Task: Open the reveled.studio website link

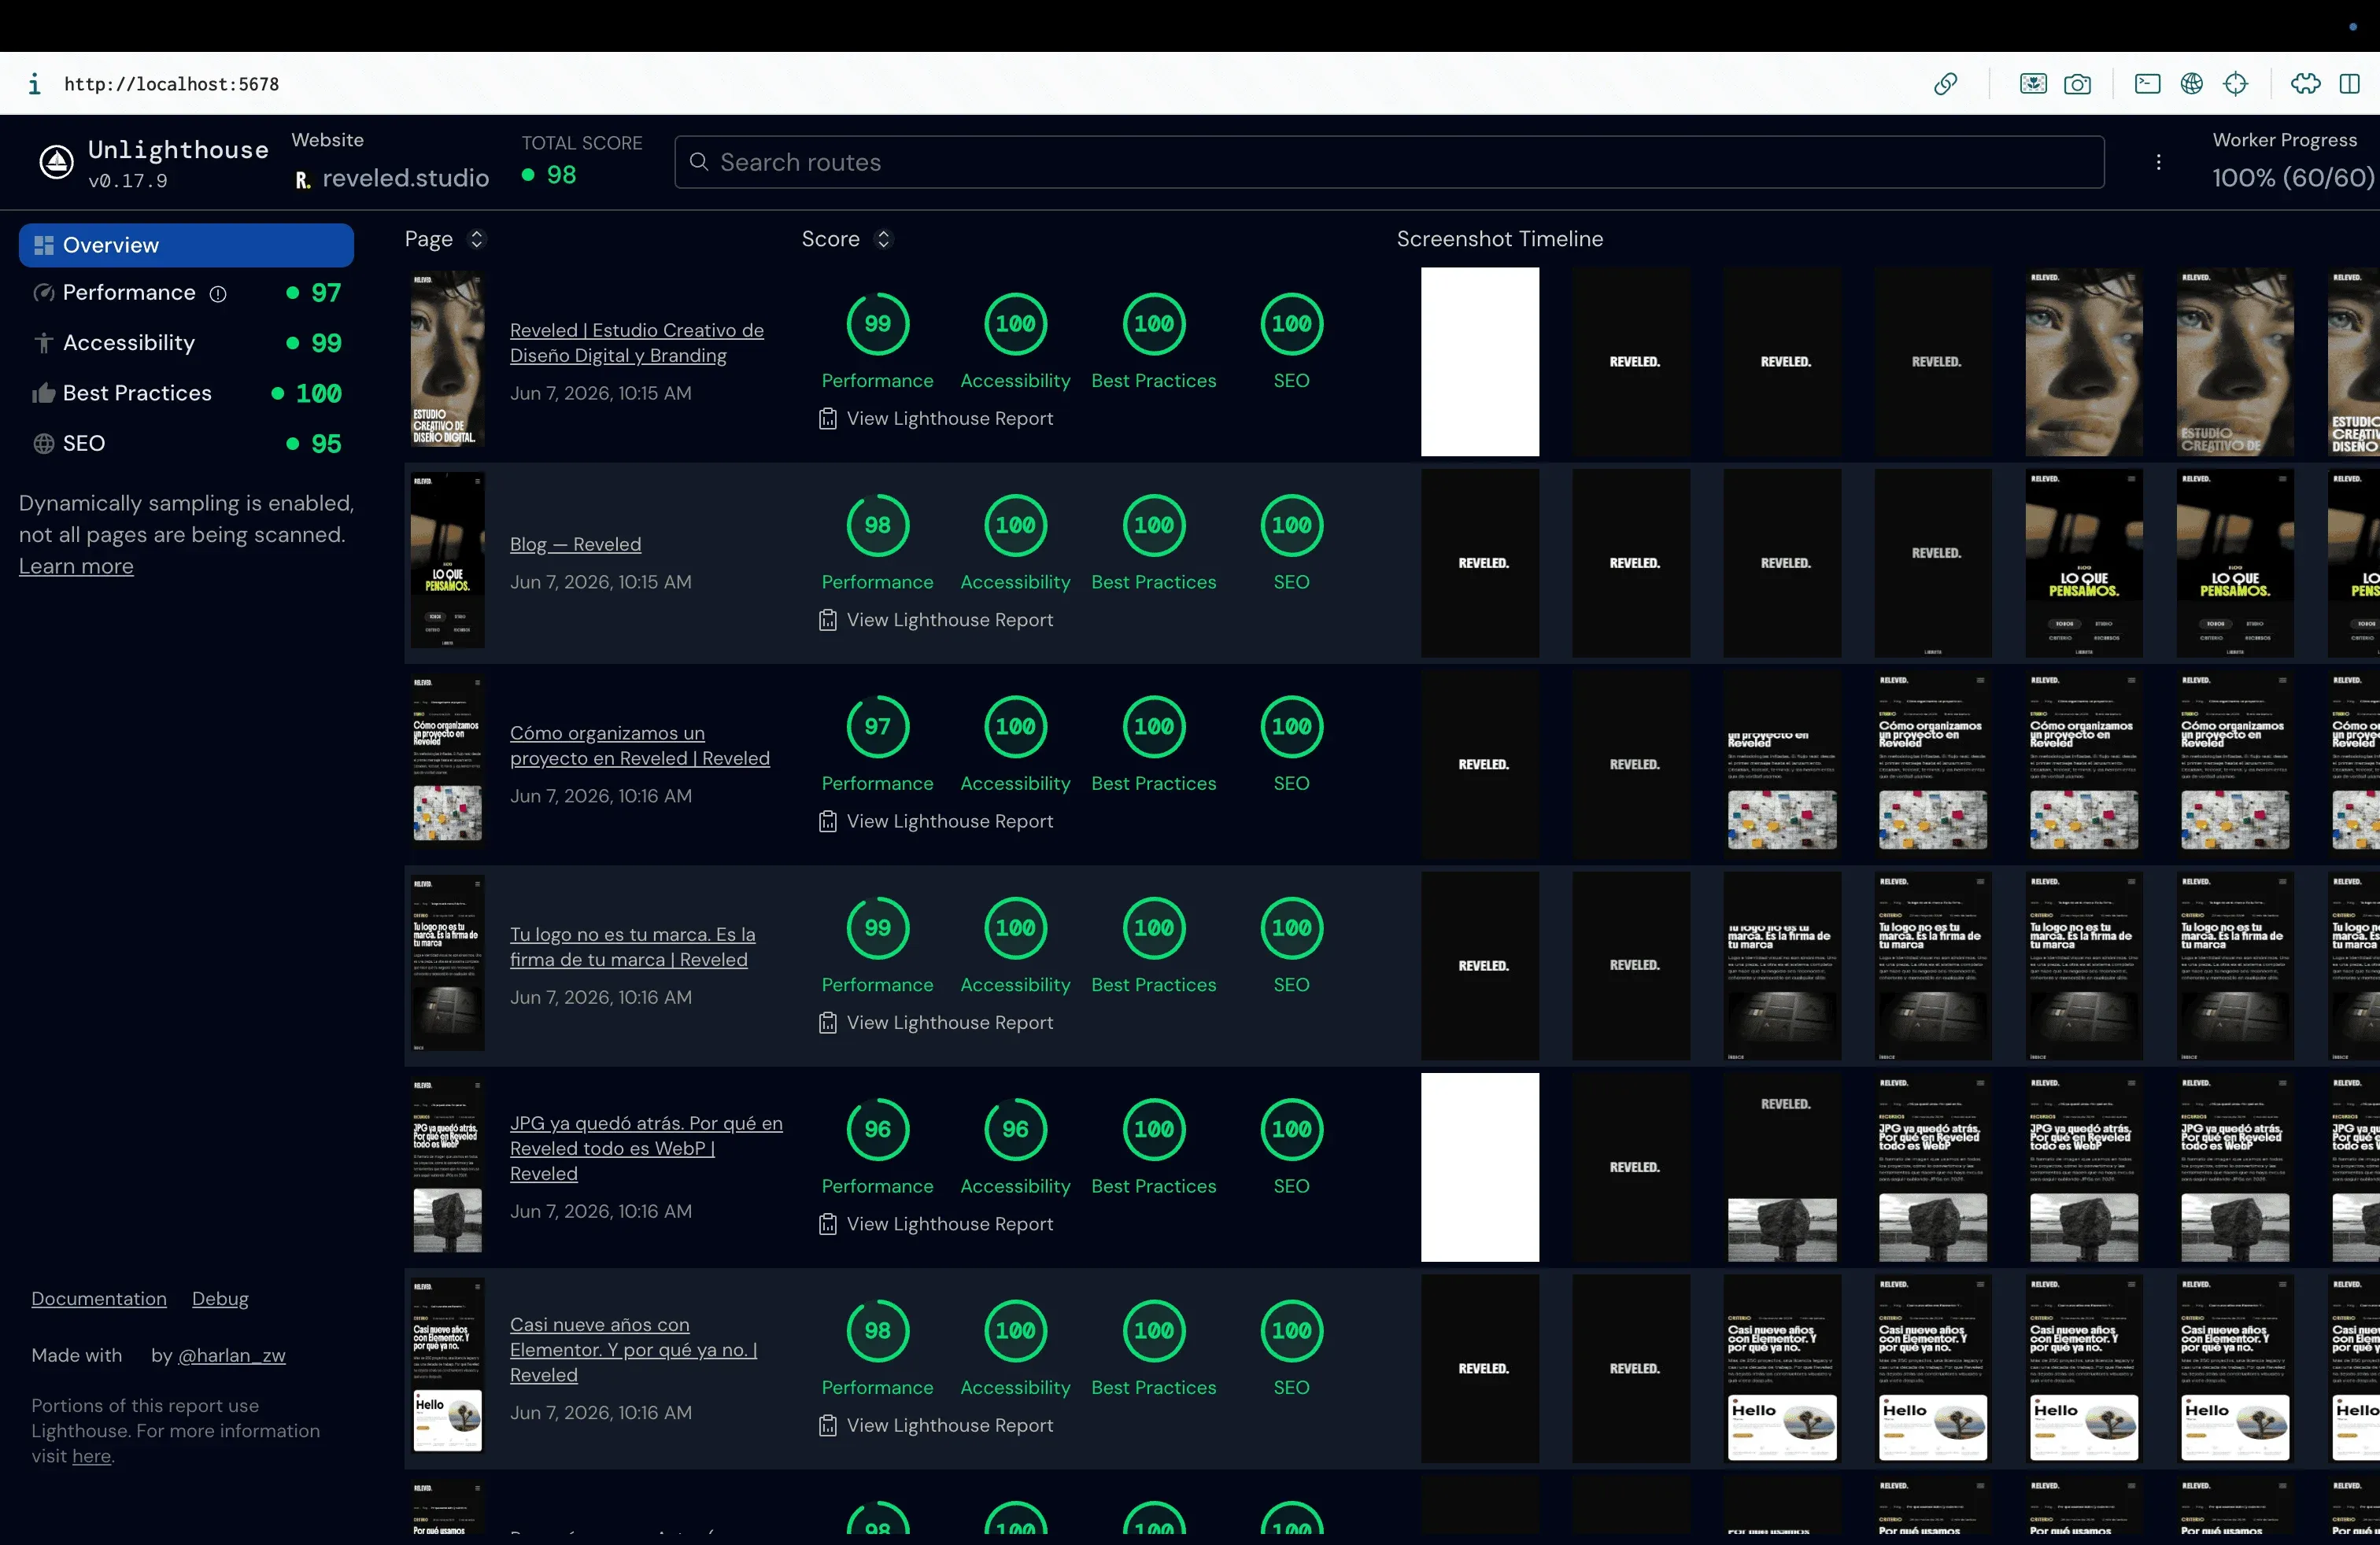Action: tap(405, 178)
